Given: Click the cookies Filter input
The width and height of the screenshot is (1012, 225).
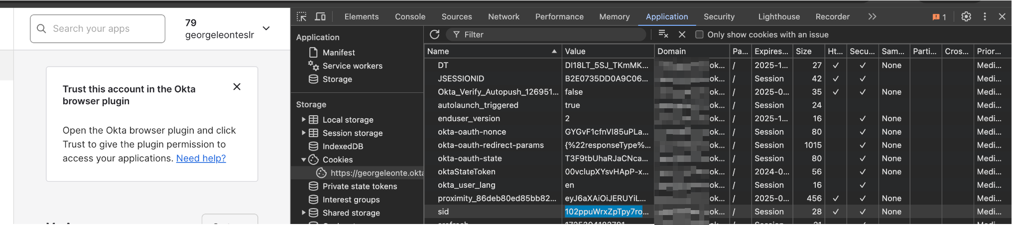Looking at the screenshot, I should point(545,34).
